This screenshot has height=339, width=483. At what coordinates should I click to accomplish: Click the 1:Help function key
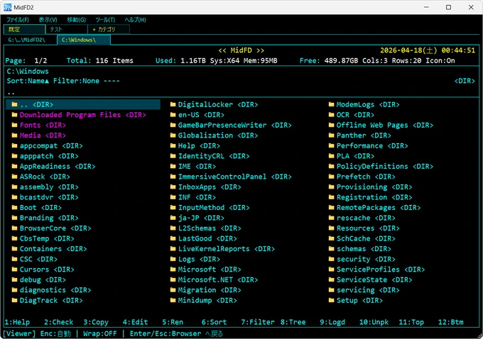(17, 322)
